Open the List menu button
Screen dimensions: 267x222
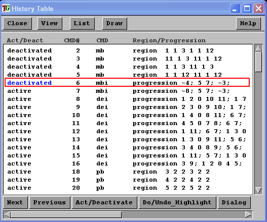click(x=82, y=23)
